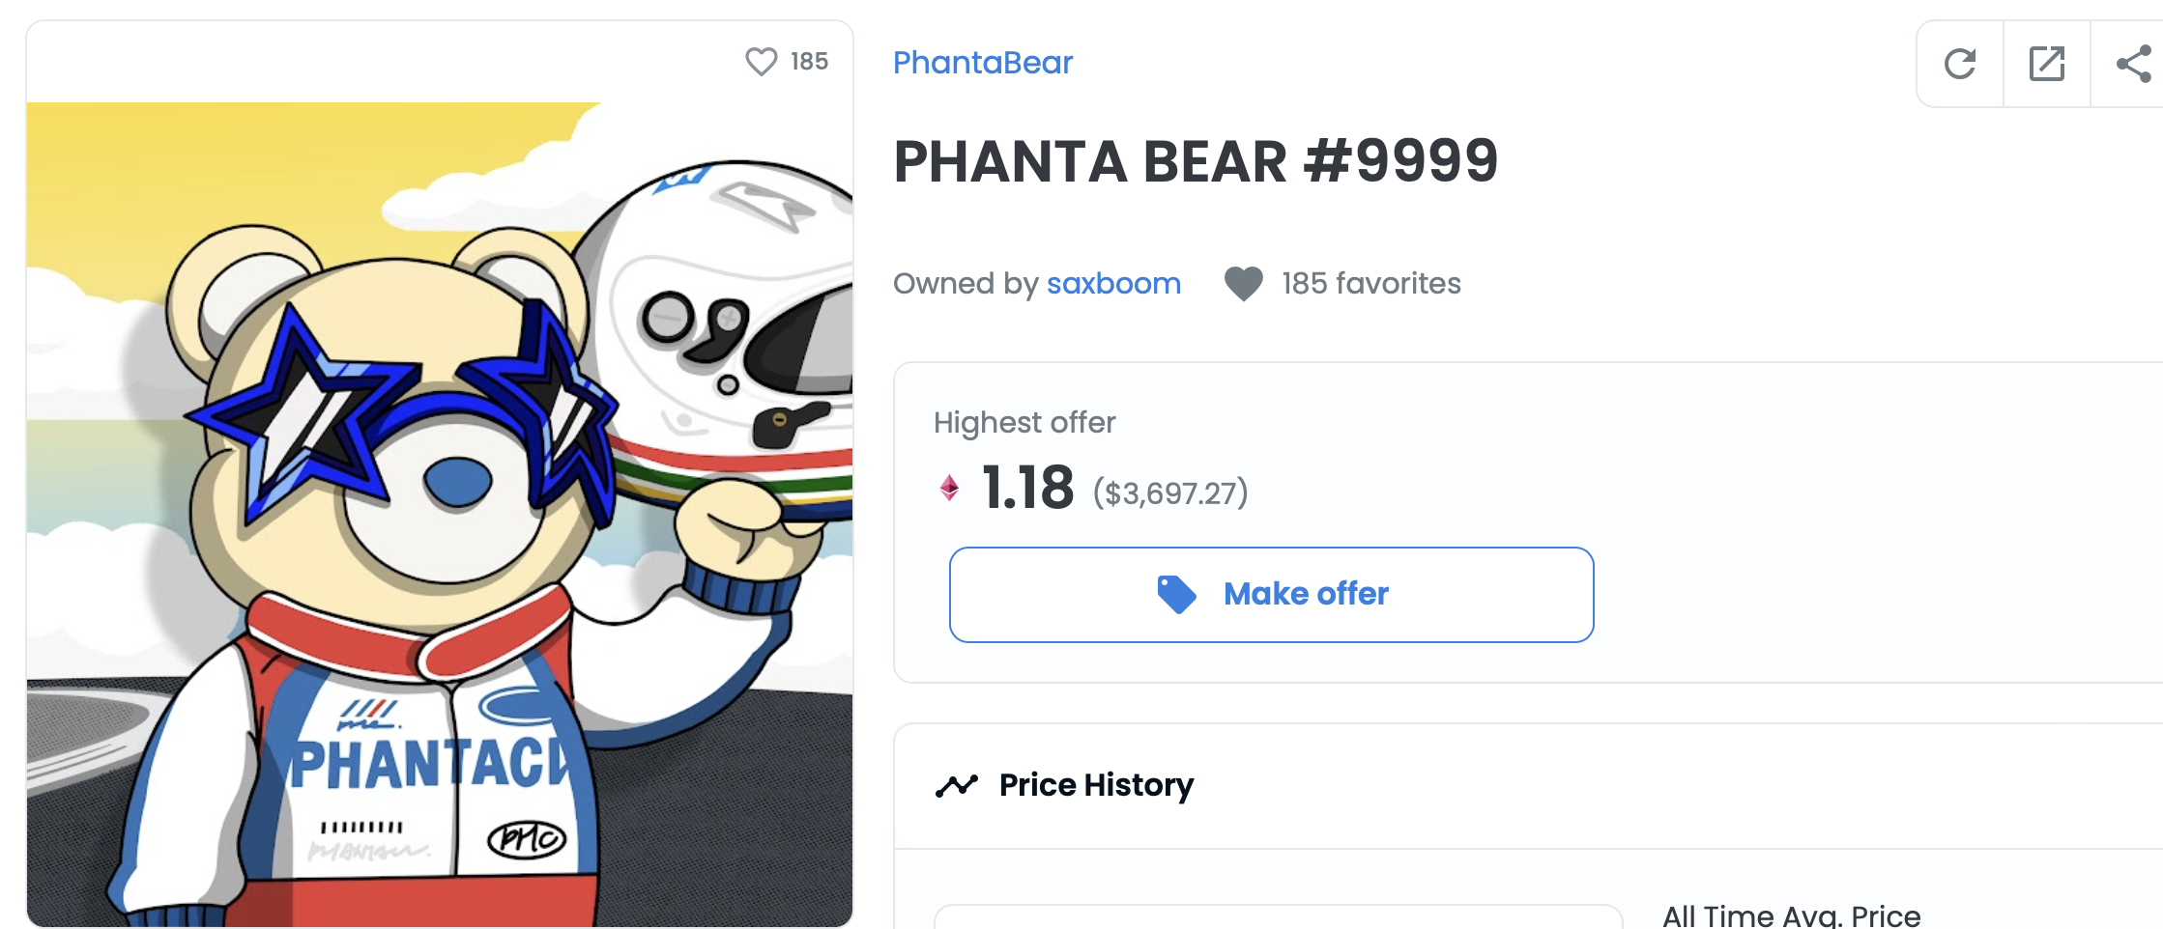Click the All Time Avg. Price label
Screen dimensions: 2163x929
point(1791,915)
